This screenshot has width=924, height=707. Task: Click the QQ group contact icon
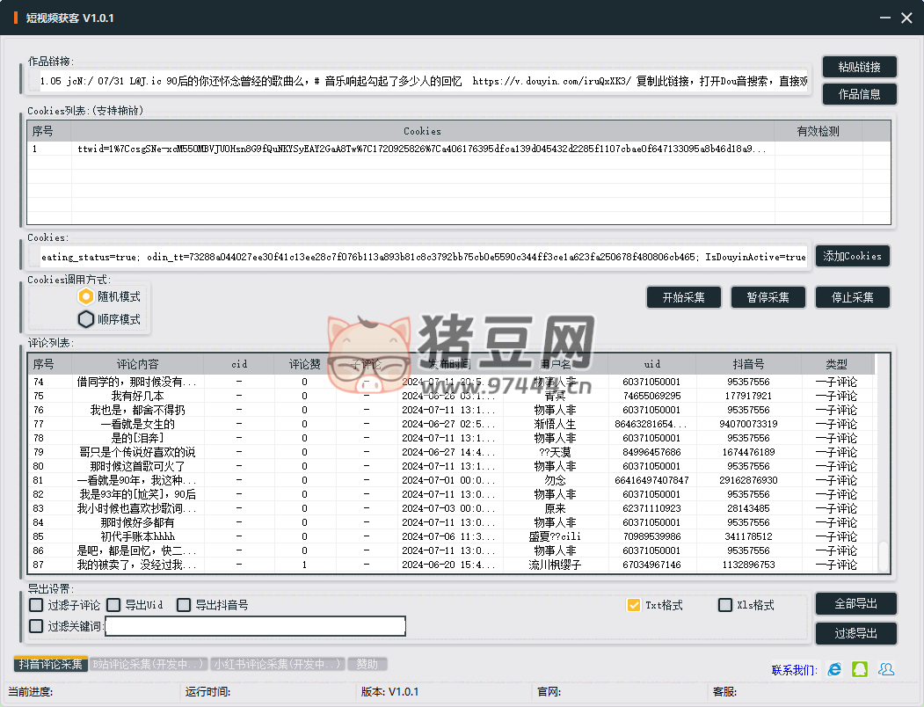[886, 669]
